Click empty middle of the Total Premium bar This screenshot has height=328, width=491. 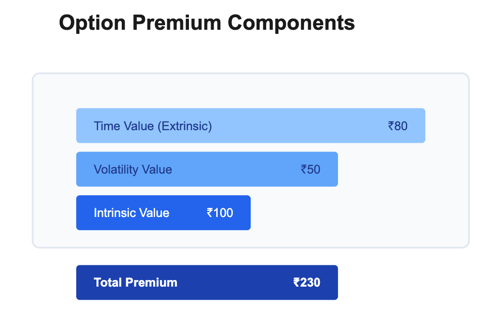pyautogui.click(x=235, y=283)
